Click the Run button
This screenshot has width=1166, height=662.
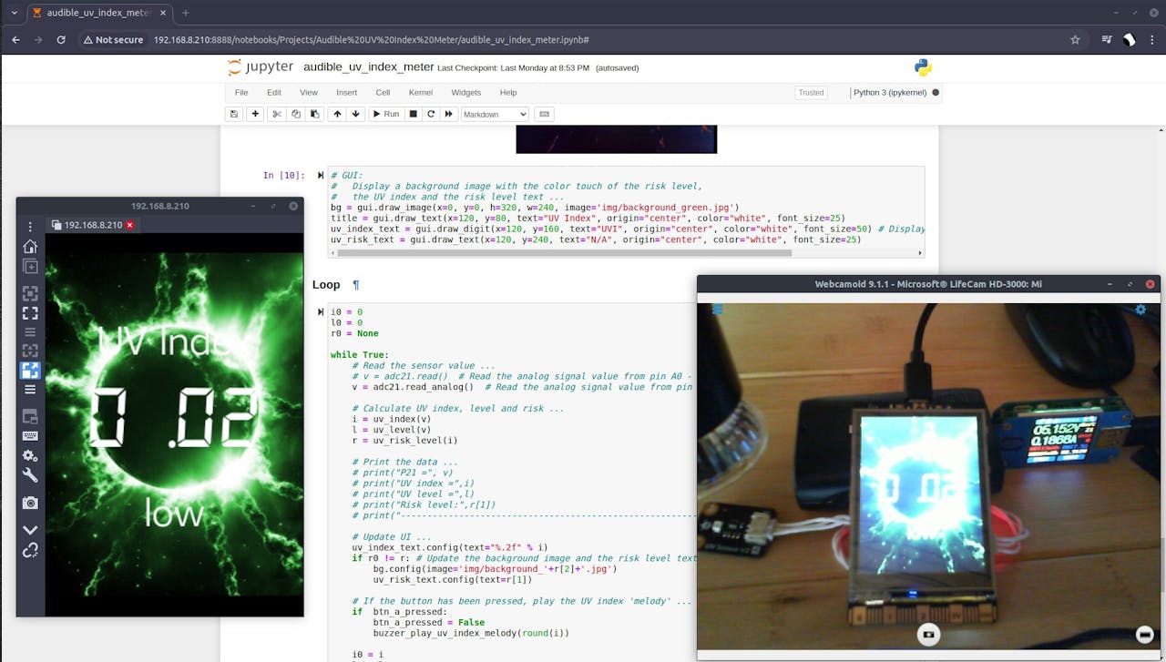[385, 114]
